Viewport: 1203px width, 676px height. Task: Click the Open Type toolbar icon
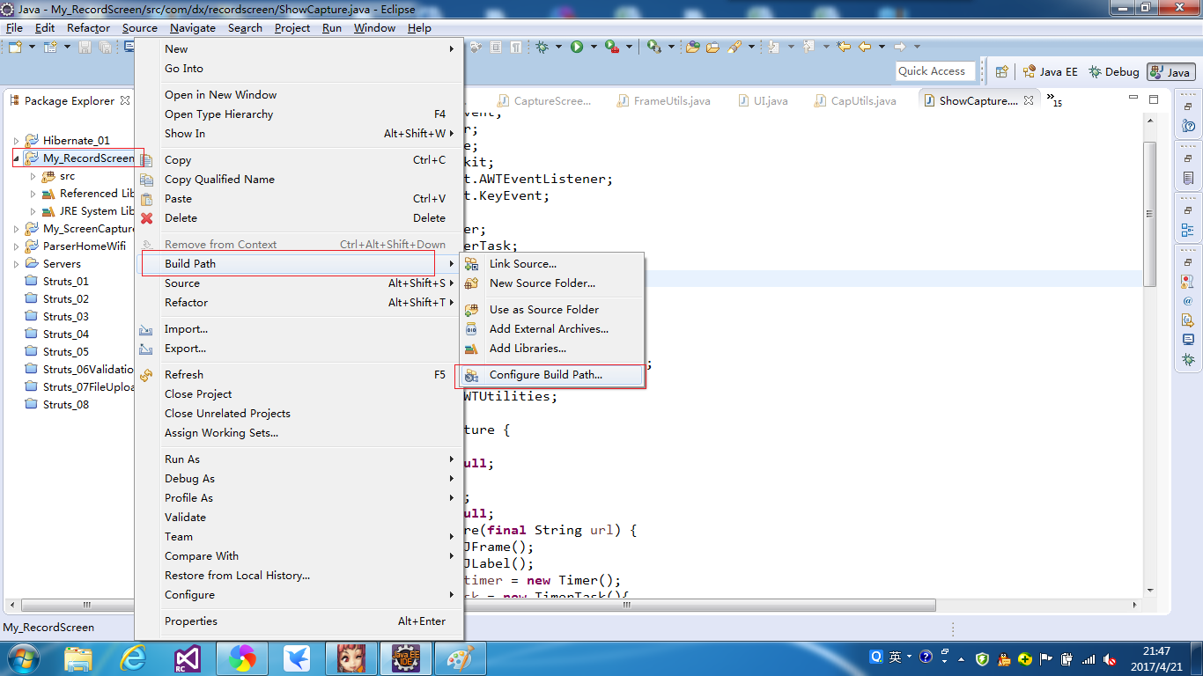pos(693,47)
